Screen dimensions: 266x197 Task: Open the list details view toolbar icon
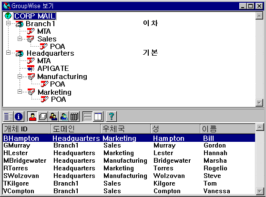point(8,117)
